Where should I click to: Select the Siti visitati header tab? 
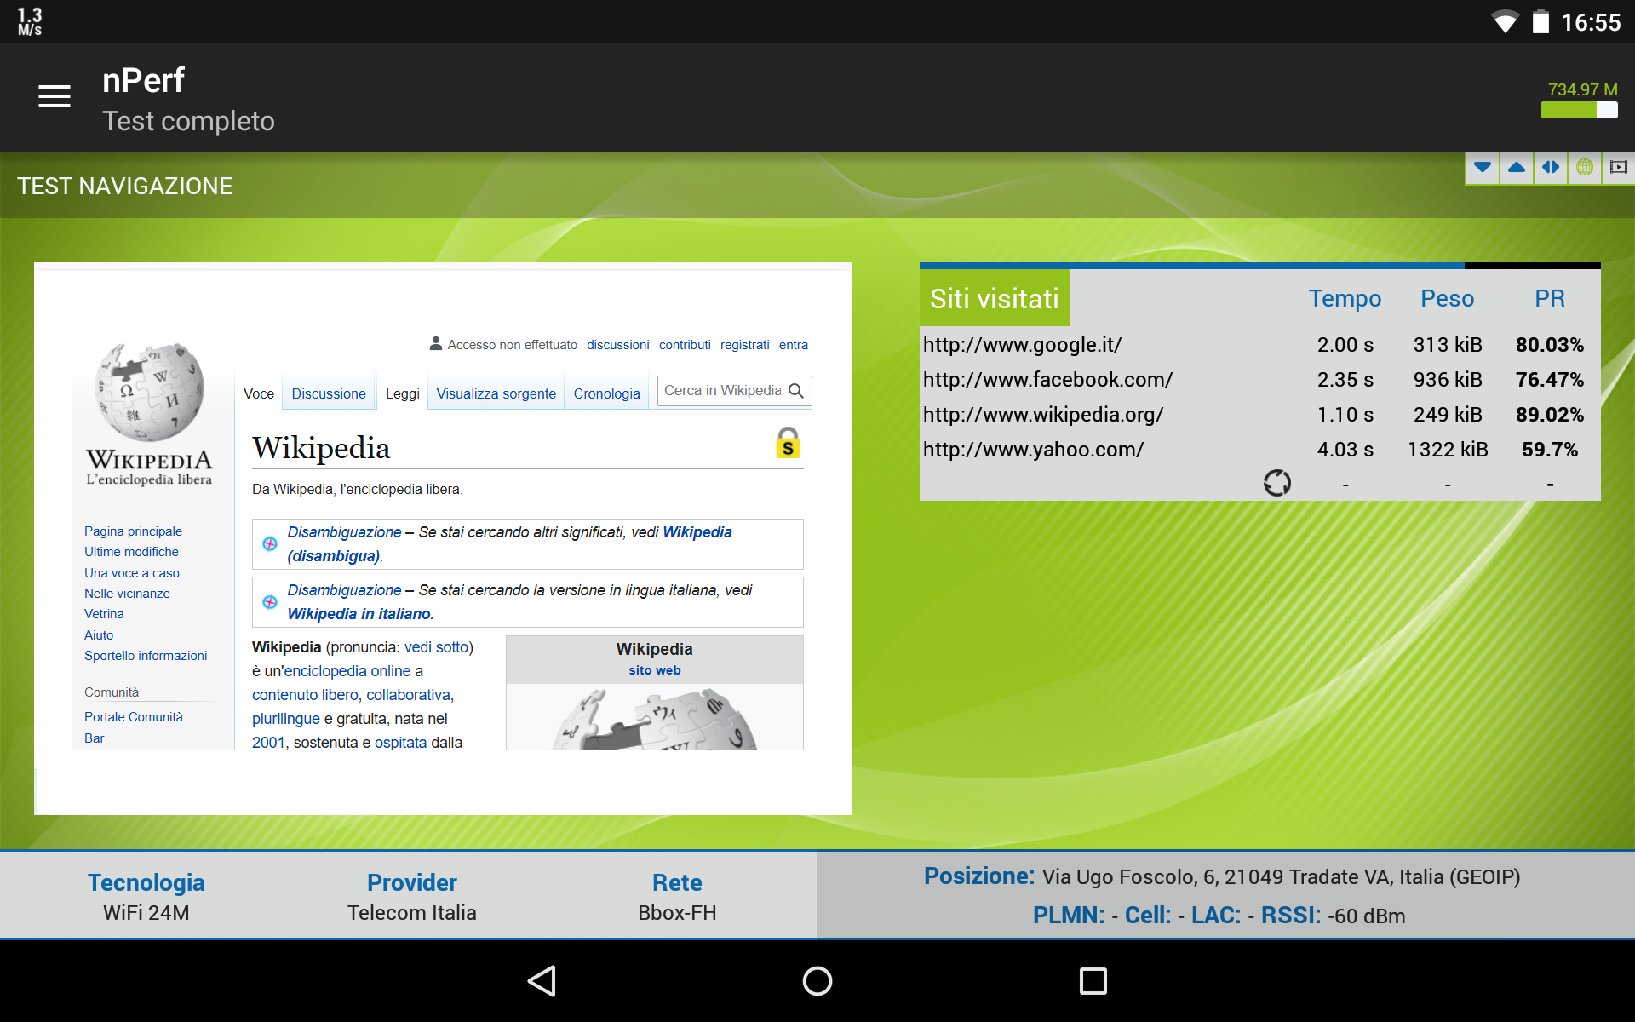(x=995, y=298)
